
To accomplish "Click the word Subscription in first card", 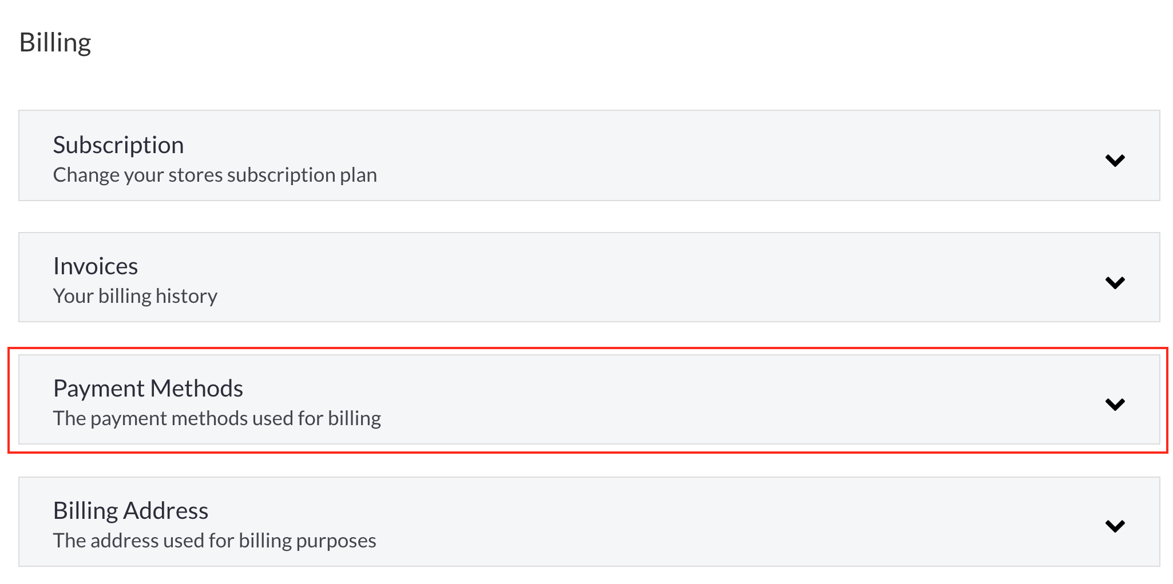I will click(118, 145).
